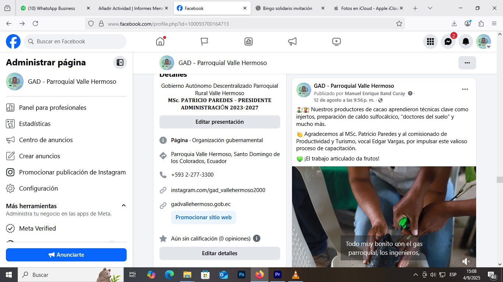Toggle the Administrar página sidebar panel
503x282 pixels.
pos(120,62)
